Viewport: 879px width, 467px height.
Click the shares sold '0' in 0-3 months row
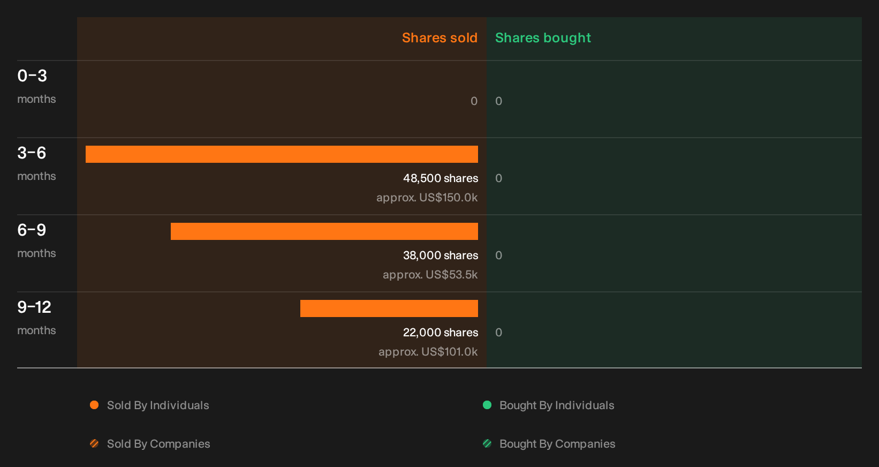(x=474, y=101)
